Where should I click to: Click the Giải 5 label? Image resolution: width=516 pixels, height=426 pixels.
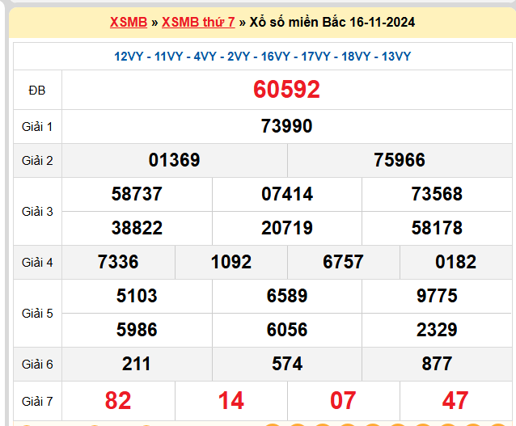pos(37,314)
